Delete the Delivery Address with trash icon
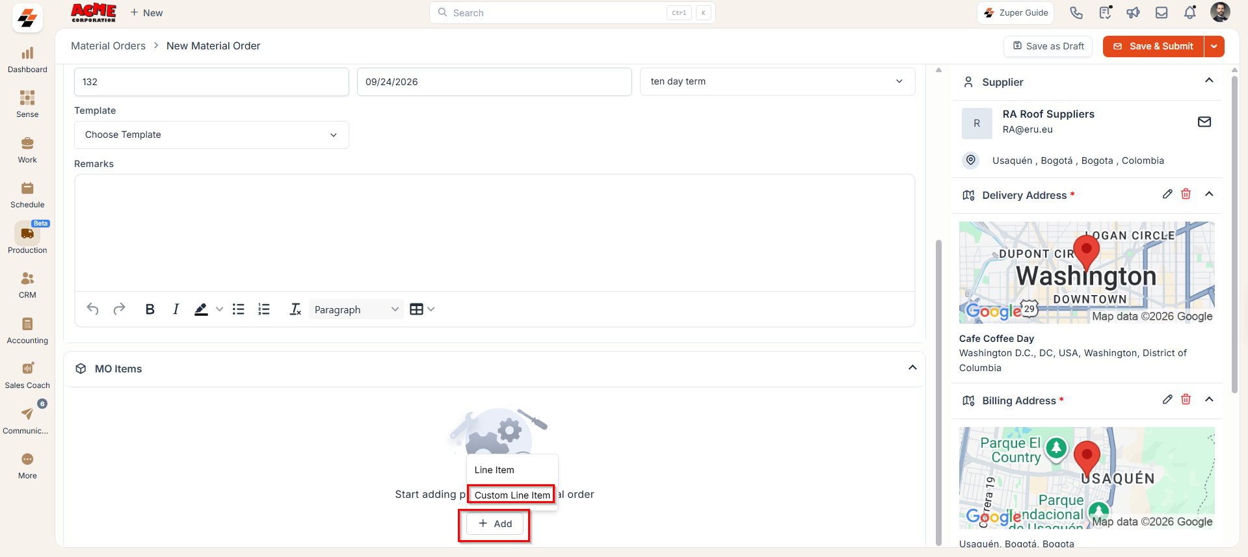 1186,194
